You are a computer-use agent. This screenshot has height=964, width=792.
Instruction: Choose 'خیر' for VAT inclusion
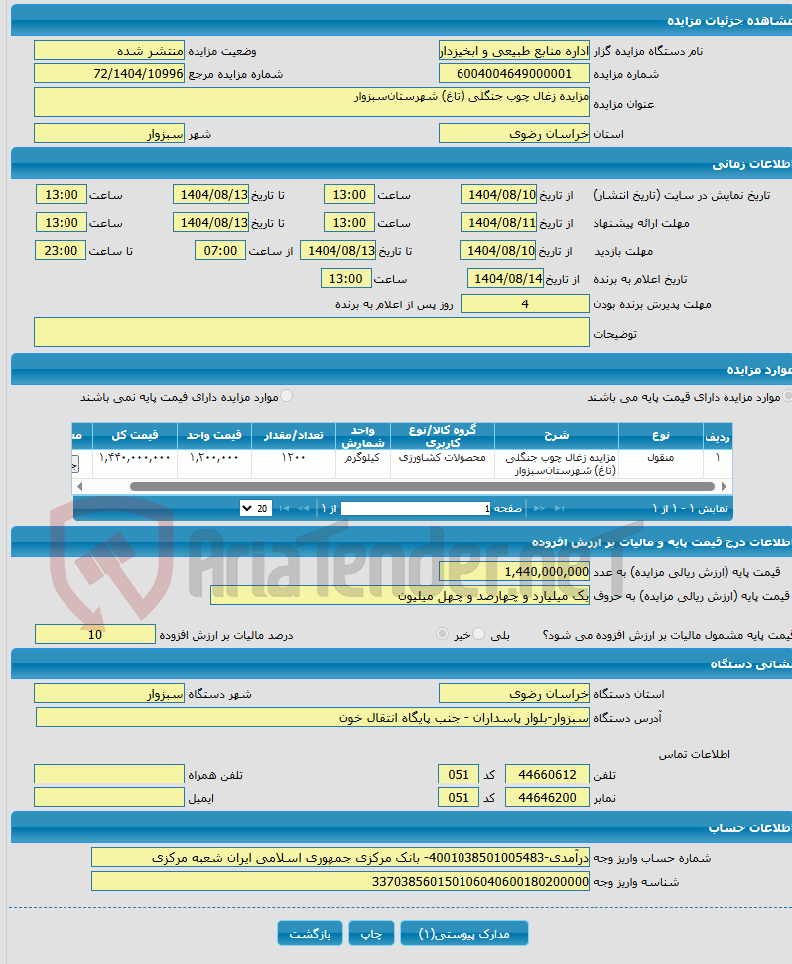442,633
